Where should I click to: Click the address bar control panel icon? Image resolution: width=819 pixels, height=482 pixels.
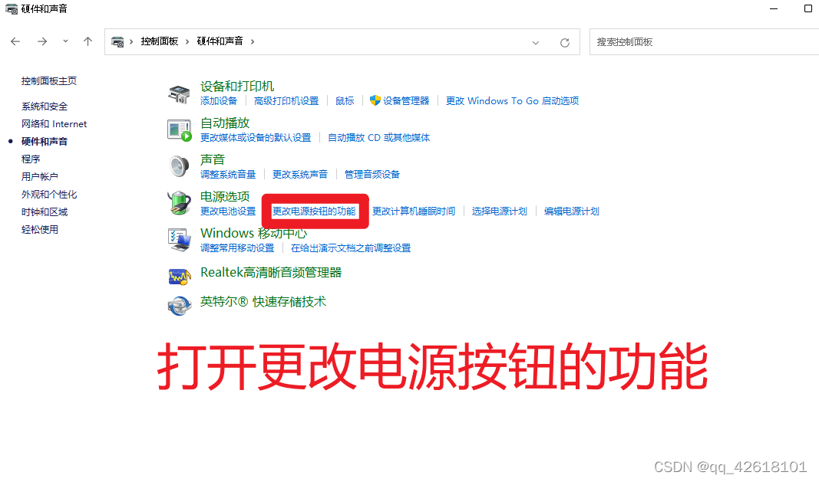117,41
